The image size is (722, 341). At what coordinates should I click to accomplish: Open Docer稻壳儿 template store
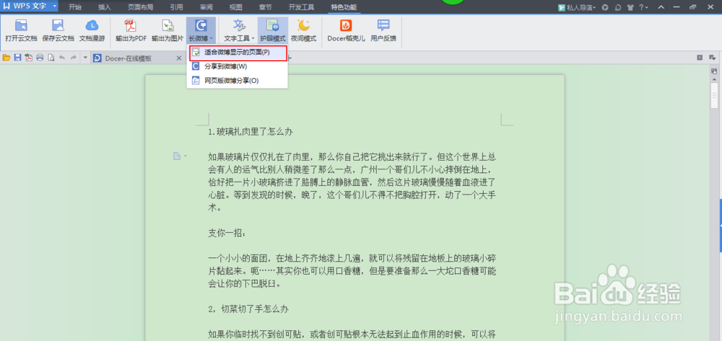[x=347, y=31]
